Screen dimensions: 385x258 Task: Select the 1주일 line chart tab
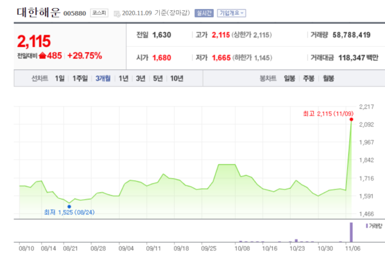pos(80,78)
